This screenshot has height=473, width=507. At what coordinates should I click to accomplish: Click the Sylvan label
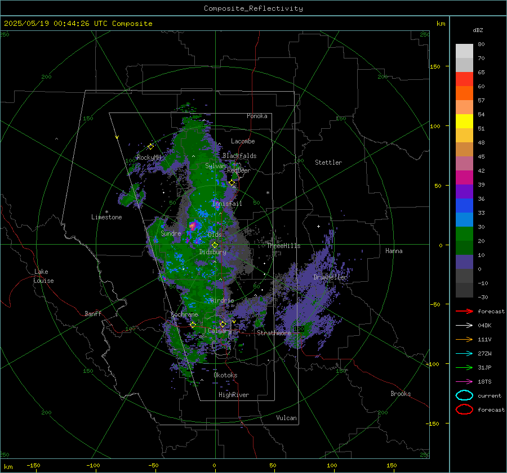216,166
